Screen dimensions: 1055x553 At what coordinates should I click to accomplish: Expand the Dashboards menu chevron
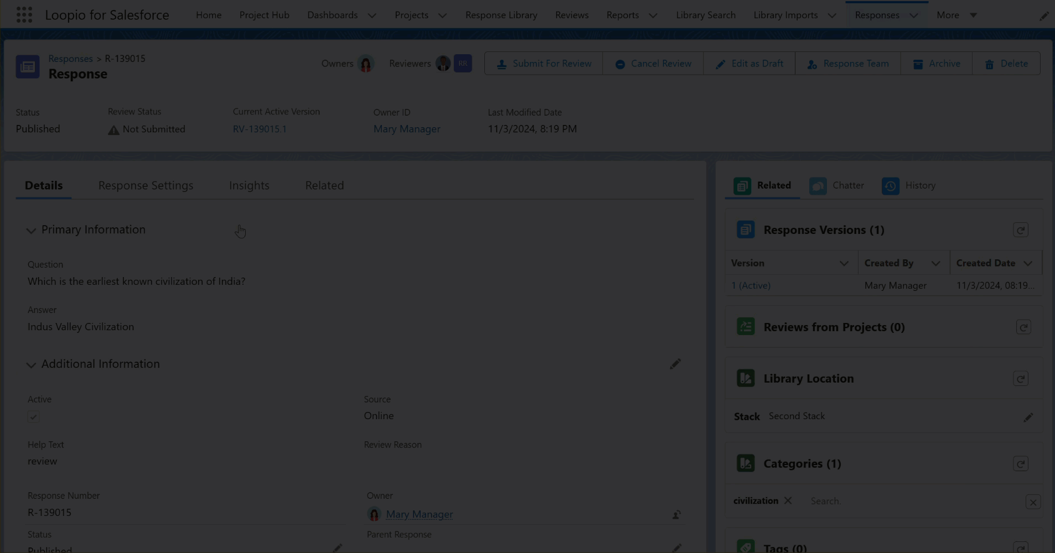(x=372, y=15)
